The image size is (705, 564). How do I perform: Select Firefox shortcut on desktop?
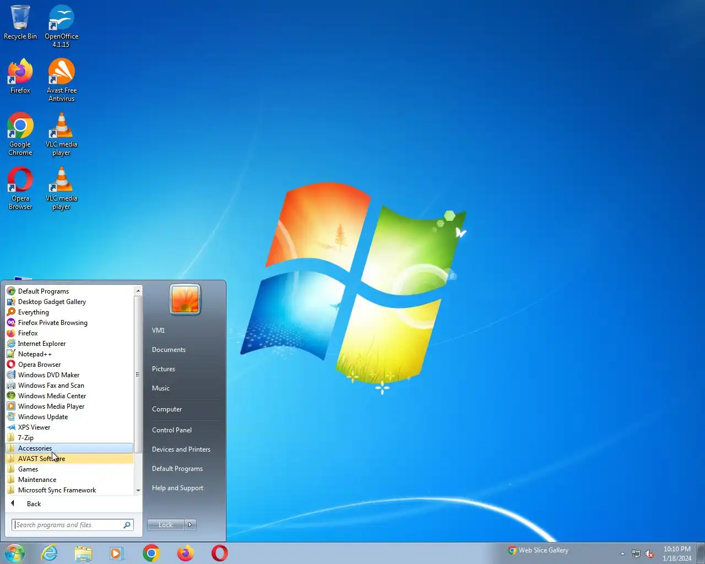[x=20, y=77]
